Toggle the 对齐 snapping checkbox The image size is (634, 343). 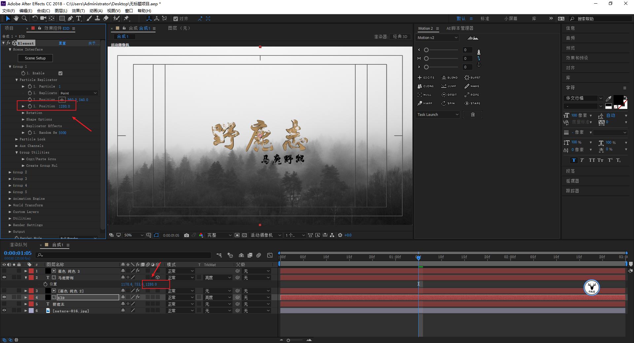click(176, 18)
